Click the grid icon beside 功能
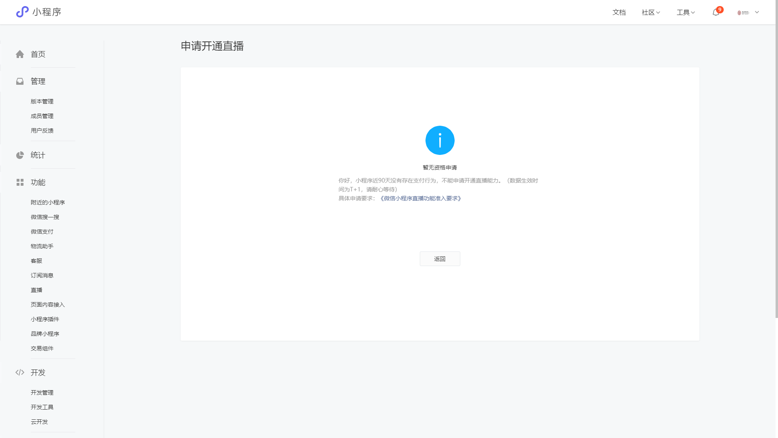The image size is (778, 438). coord(20,182)
